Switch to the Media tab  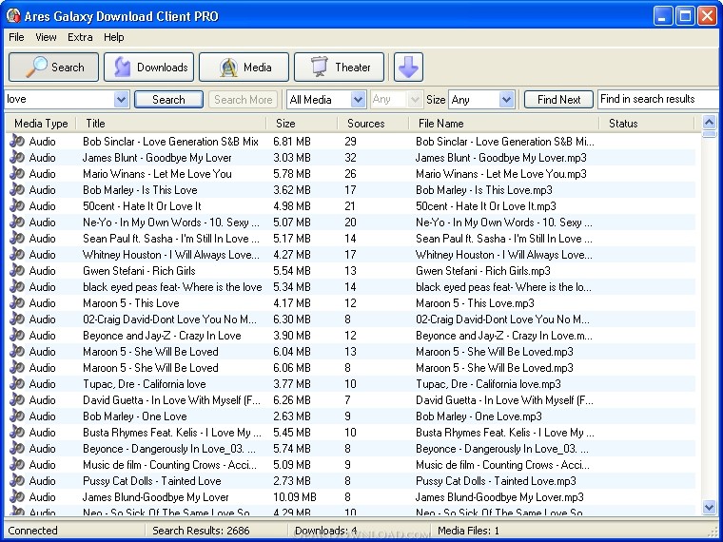[244, 67]
